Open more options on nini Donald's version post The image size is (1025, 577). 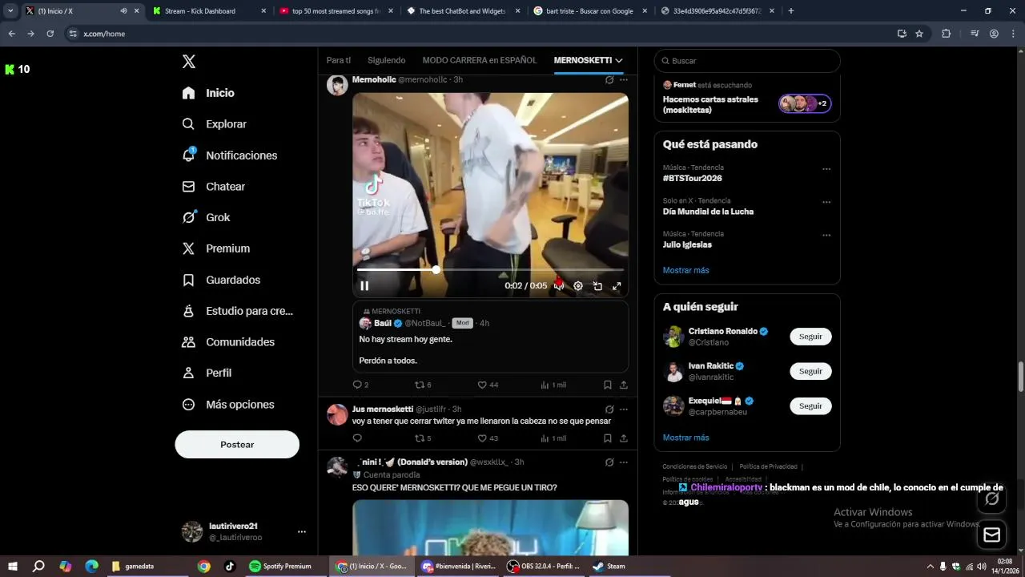(624, 462)
